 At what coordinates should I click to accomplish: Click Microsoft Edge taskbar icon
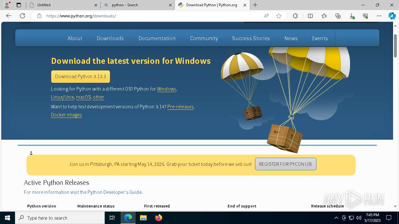tap(128, 218)
